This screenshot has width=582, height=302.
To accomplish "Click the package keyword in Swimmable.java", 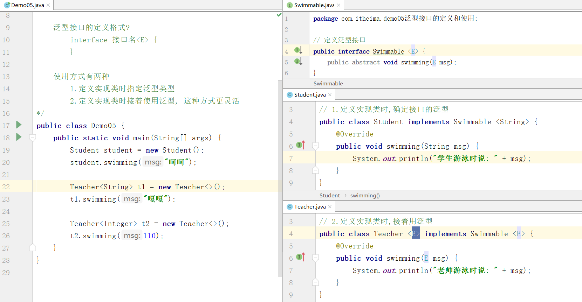I will pyautogui.click(x=326, y=19).
